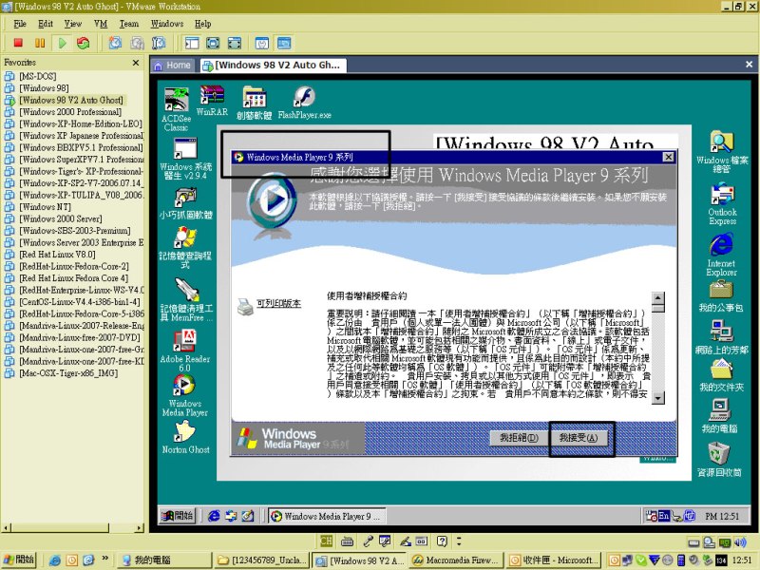Toggle the sidebar view toolbar icon
The width and height of the screenshot is (760, 570).
click(192, 43)
